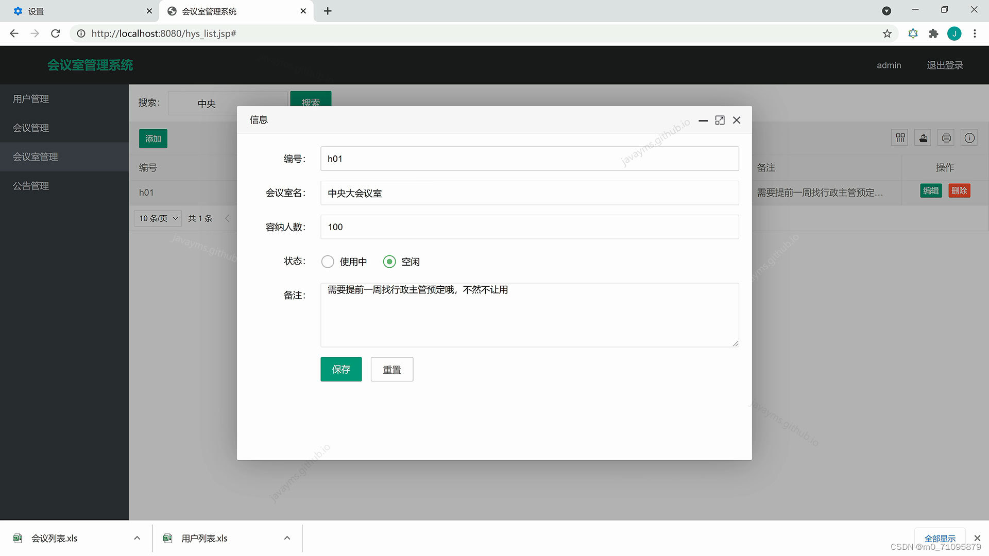
Task: Click the green extension icon near bookmark star
Action: click(x=913, y=33)
